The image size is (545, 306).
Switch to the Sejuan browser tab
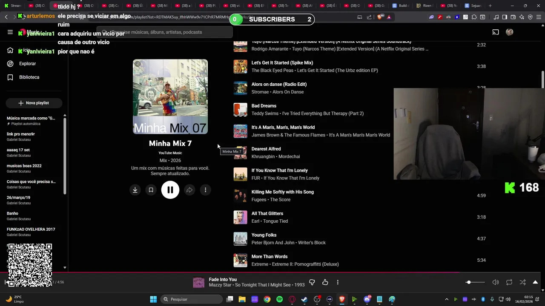pyautogui.click(x=473, y=6)
